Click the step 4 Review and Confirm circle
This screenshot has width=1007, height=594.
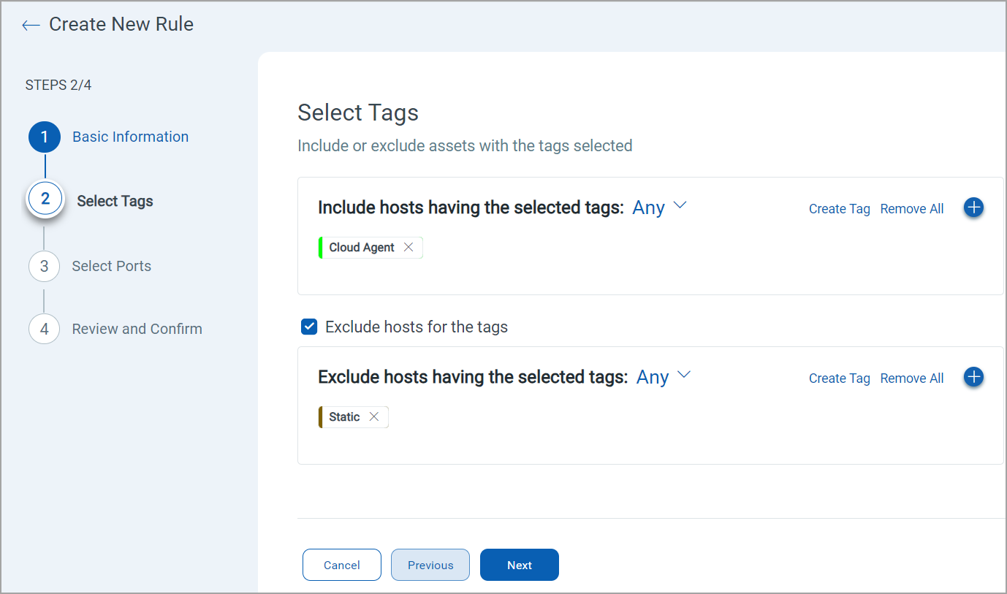click(x=44, y=329)
